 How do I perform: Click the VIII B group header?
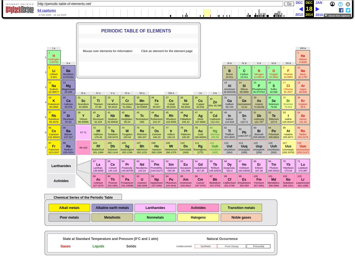tap(303, 48)
